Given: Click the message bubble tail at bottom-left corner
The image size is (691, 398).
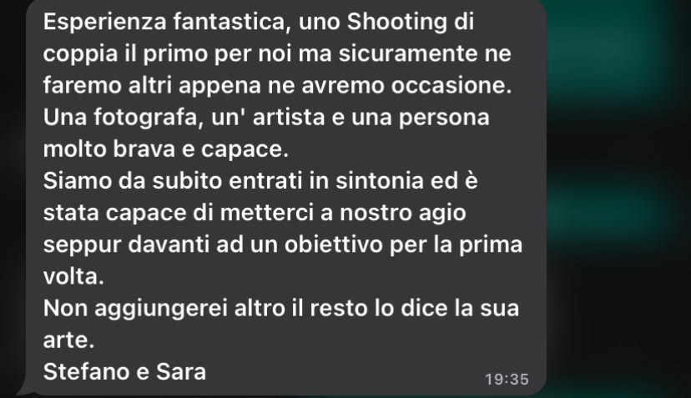Looking at the screenshot, I should coord(26,390).
